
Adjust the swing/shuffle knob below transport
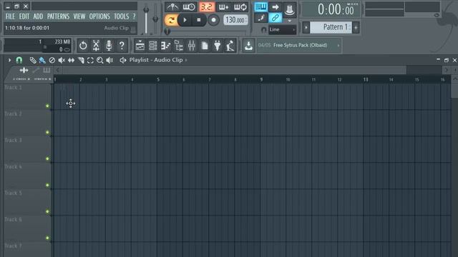167,31
